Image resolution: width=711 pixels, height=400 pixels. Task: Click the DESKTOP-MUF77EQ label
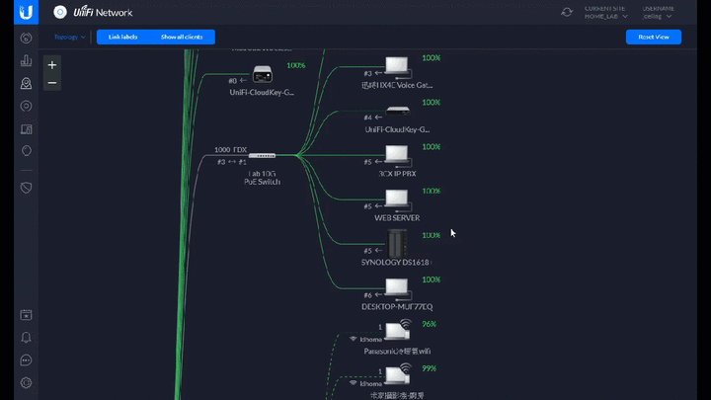pyautogui.click(x=397, y=307)
